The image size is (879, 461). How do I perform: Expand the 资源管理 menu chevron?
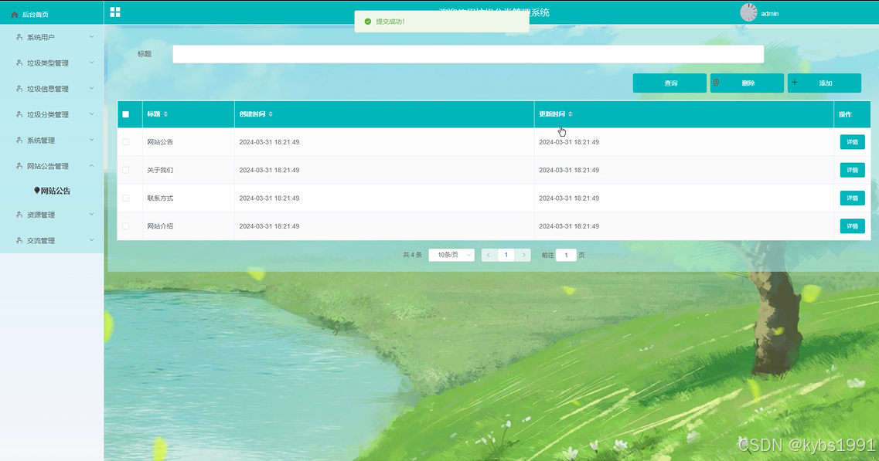(91, 215)
